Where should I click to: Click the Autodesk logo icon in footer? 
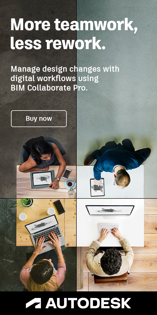tap(33, 303)
